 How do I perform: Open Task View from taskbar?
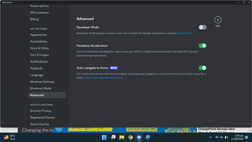tap(113, 137)
